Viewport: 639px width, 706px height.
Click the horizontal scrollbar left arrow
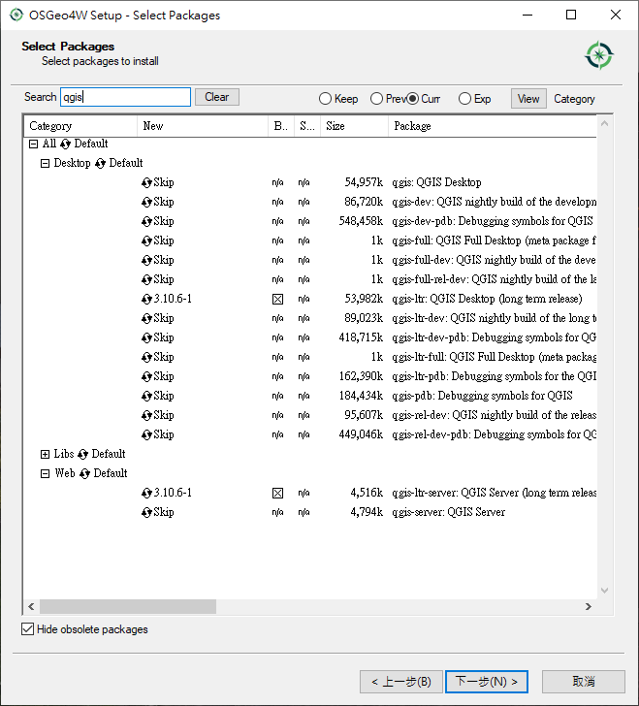(31, 606)
